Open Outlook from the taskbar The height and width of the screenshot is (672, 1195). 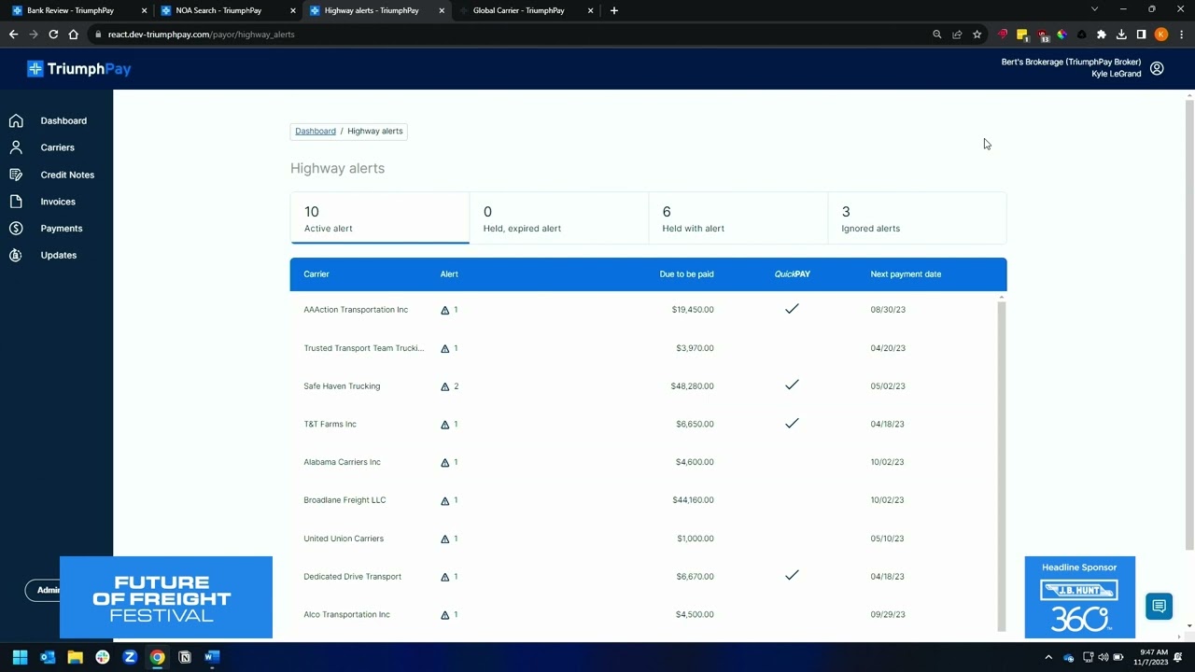pyautogui.click(x=48, y=657)
